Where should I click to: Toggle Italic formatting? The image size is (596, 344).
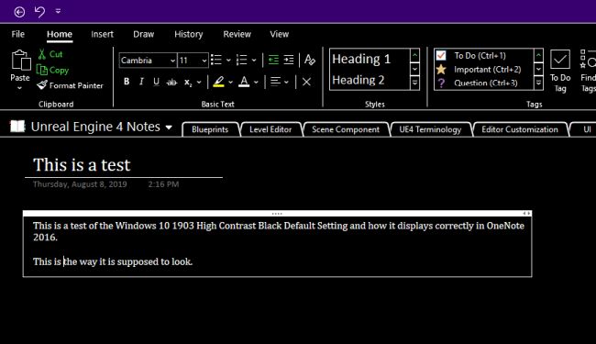(141, 82)
